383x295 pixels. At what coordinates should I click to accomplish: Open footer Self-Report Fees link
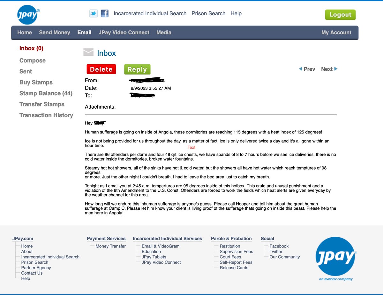236,263
